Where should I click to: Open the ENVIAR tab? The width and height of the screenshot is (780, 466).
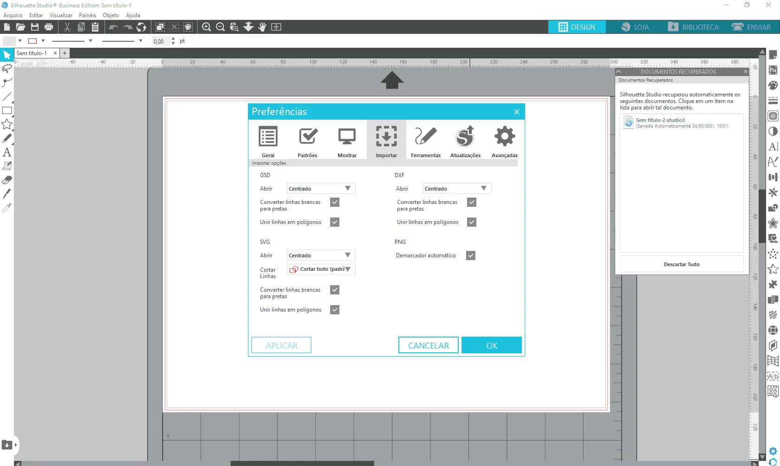751,27
